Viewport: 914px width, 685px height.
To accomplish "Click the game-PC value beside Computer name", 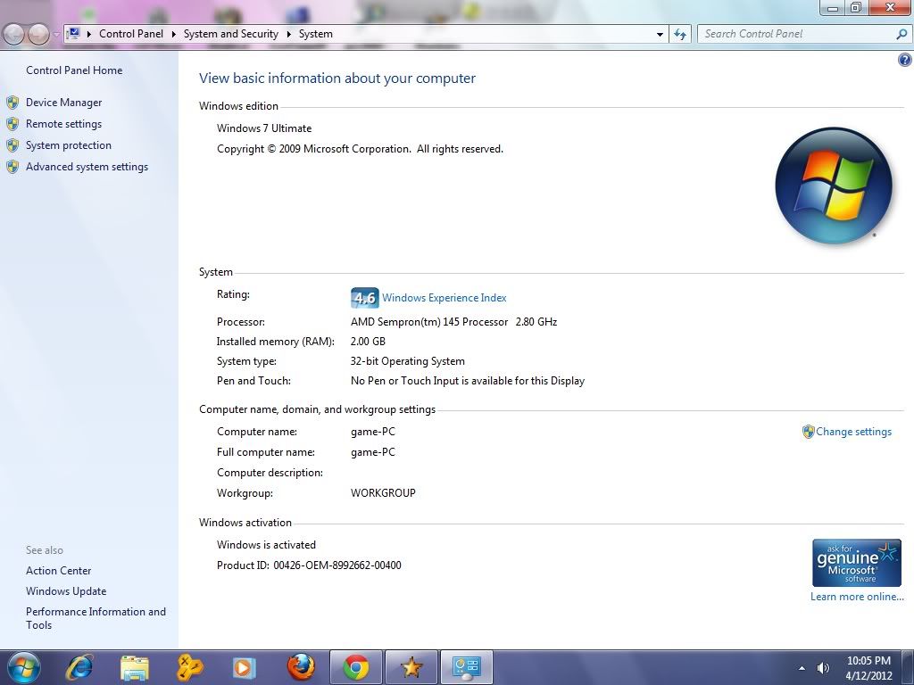I will [372, 432].
